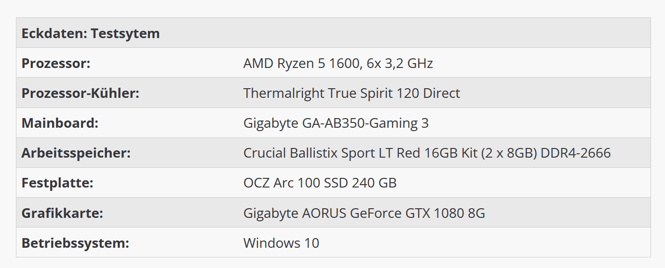Select the Mainboard: row label
The height and width of the screenshot is (268, 665).
click(60, 123)
